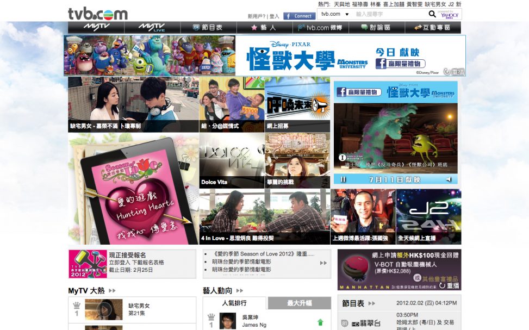Switch to the 最大升幅 tab
Viewport: 529px width, 330px height.
299,303
